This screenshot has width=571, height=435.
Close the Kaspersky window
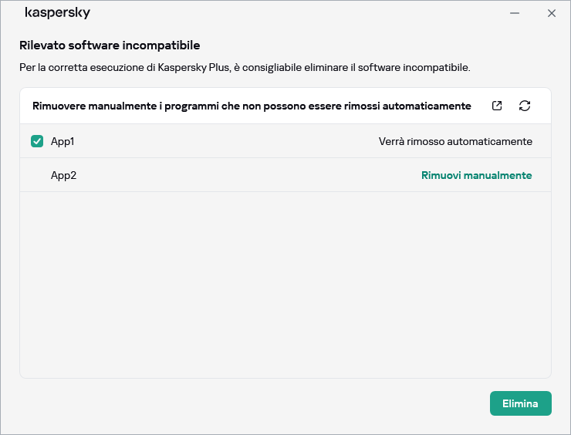click(552, 13)
